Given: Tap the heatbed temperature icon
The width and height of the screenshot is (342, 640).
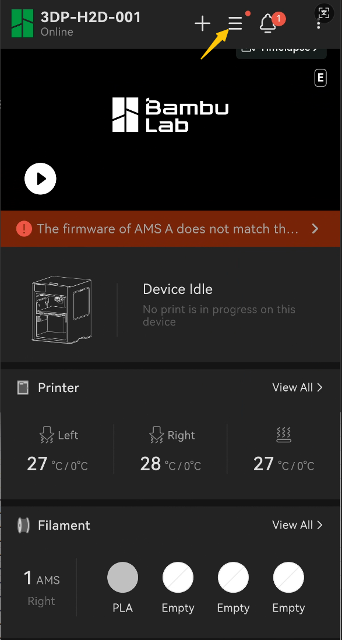Looking at the screenshot, I should pyautogui.click(x=283, y=435).
